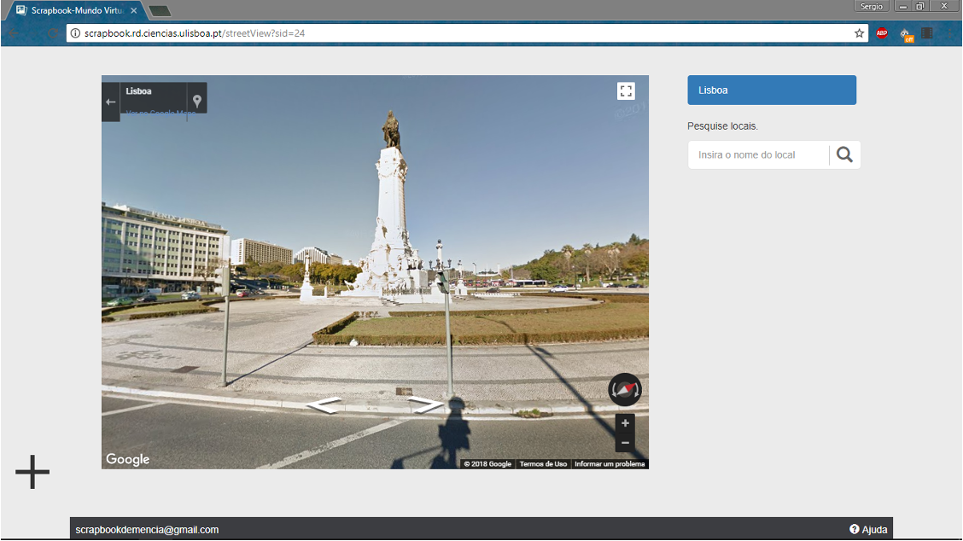Click the Street View compass
Screen dimensions: 963x541
tap(625, 390)
